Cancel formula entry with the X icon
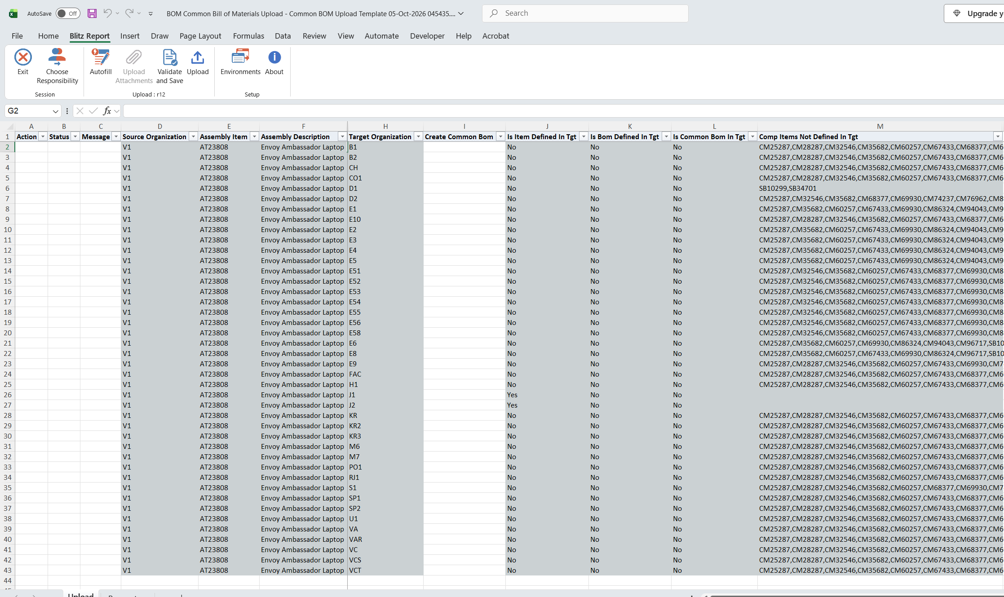1004x597 pixels. pyautogui.click(x=80, y=111)
